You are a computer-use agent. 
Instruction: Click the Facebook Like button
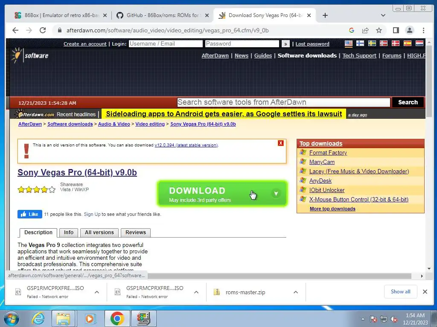[x=30, y=214]
